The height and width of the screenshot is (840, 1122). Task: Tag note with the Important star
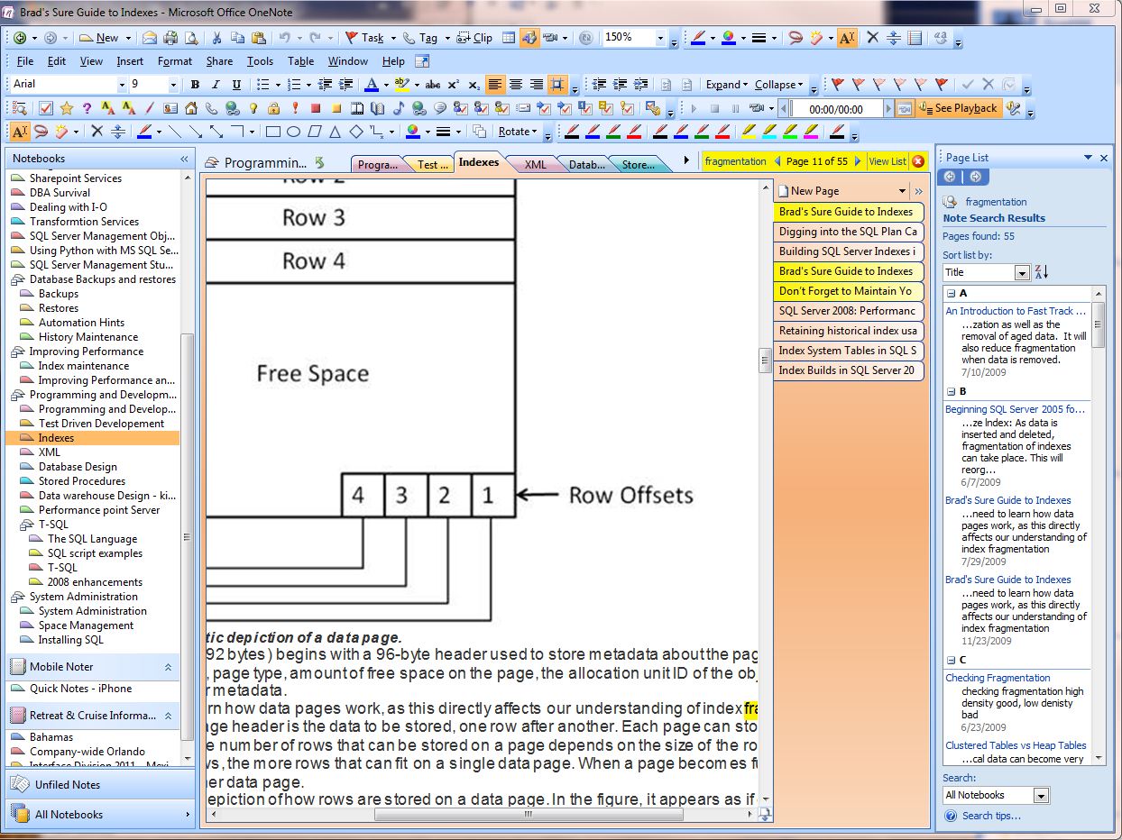67,108
